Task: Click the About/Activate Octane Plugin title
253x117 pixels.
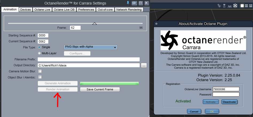Action: point(203,24)
